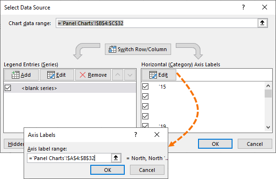Edit the selected legend series
276x179 pixels.
(57, 75)
